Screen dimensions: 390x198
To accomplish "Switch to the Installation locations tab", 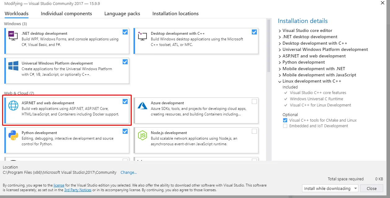I will coord(175,14).
